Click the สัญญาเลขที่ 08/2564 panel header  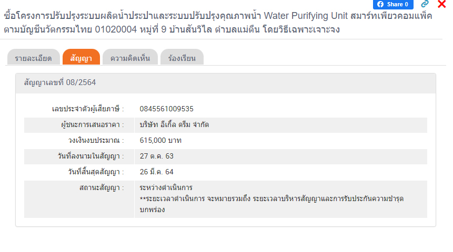coord(60,83)
